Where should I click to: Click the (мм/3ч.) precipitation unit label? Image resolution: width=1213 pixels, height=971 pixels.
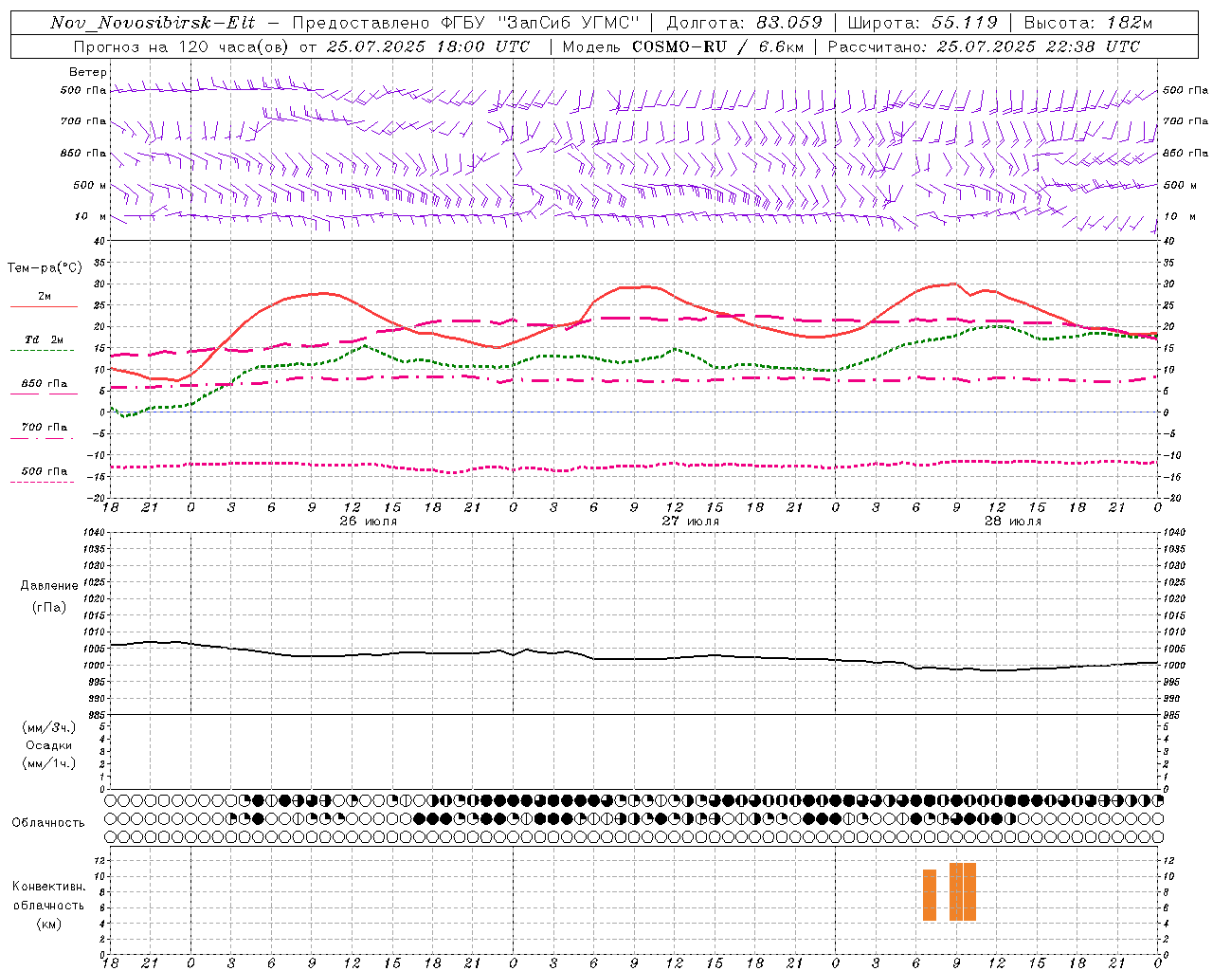click(48, 728)
